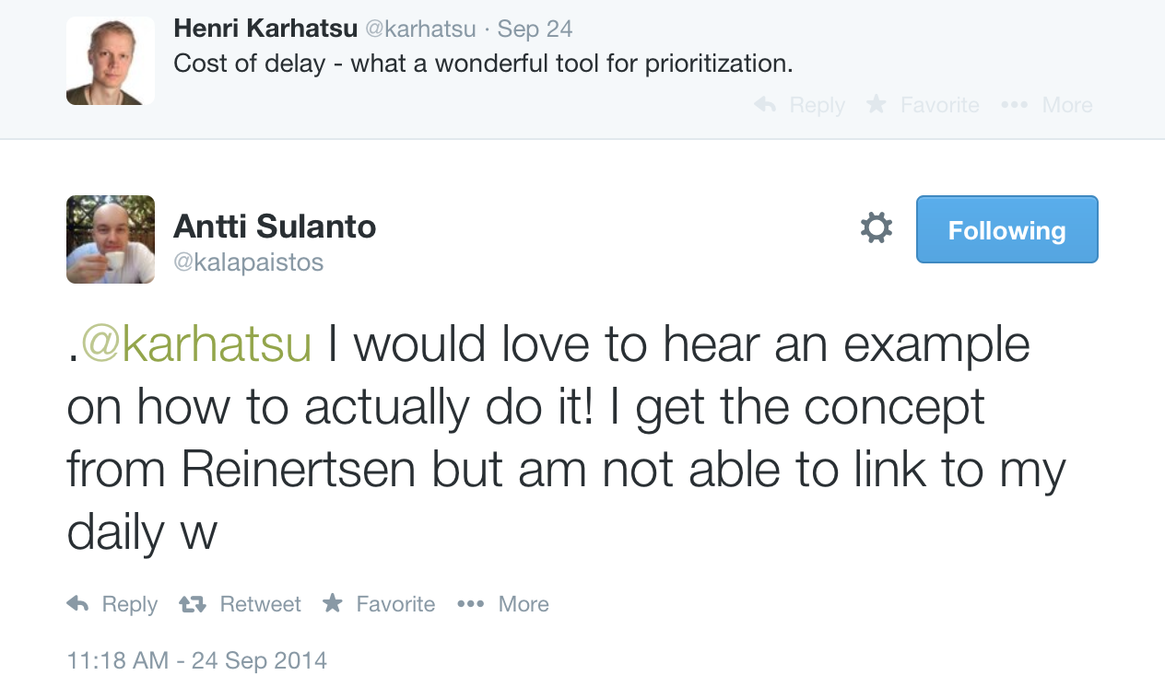Open the Sep 24 timestamp on Henri's tweet
1165x687 pixels.
535,29
